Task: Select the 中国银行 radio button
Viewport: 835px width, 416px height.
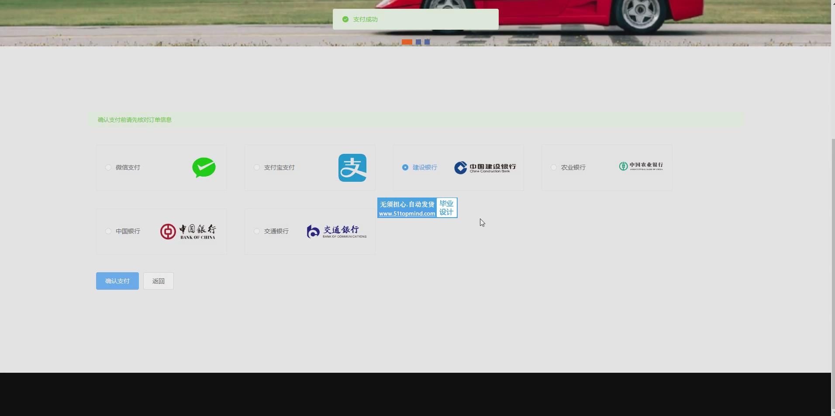Action: (108, 231)
